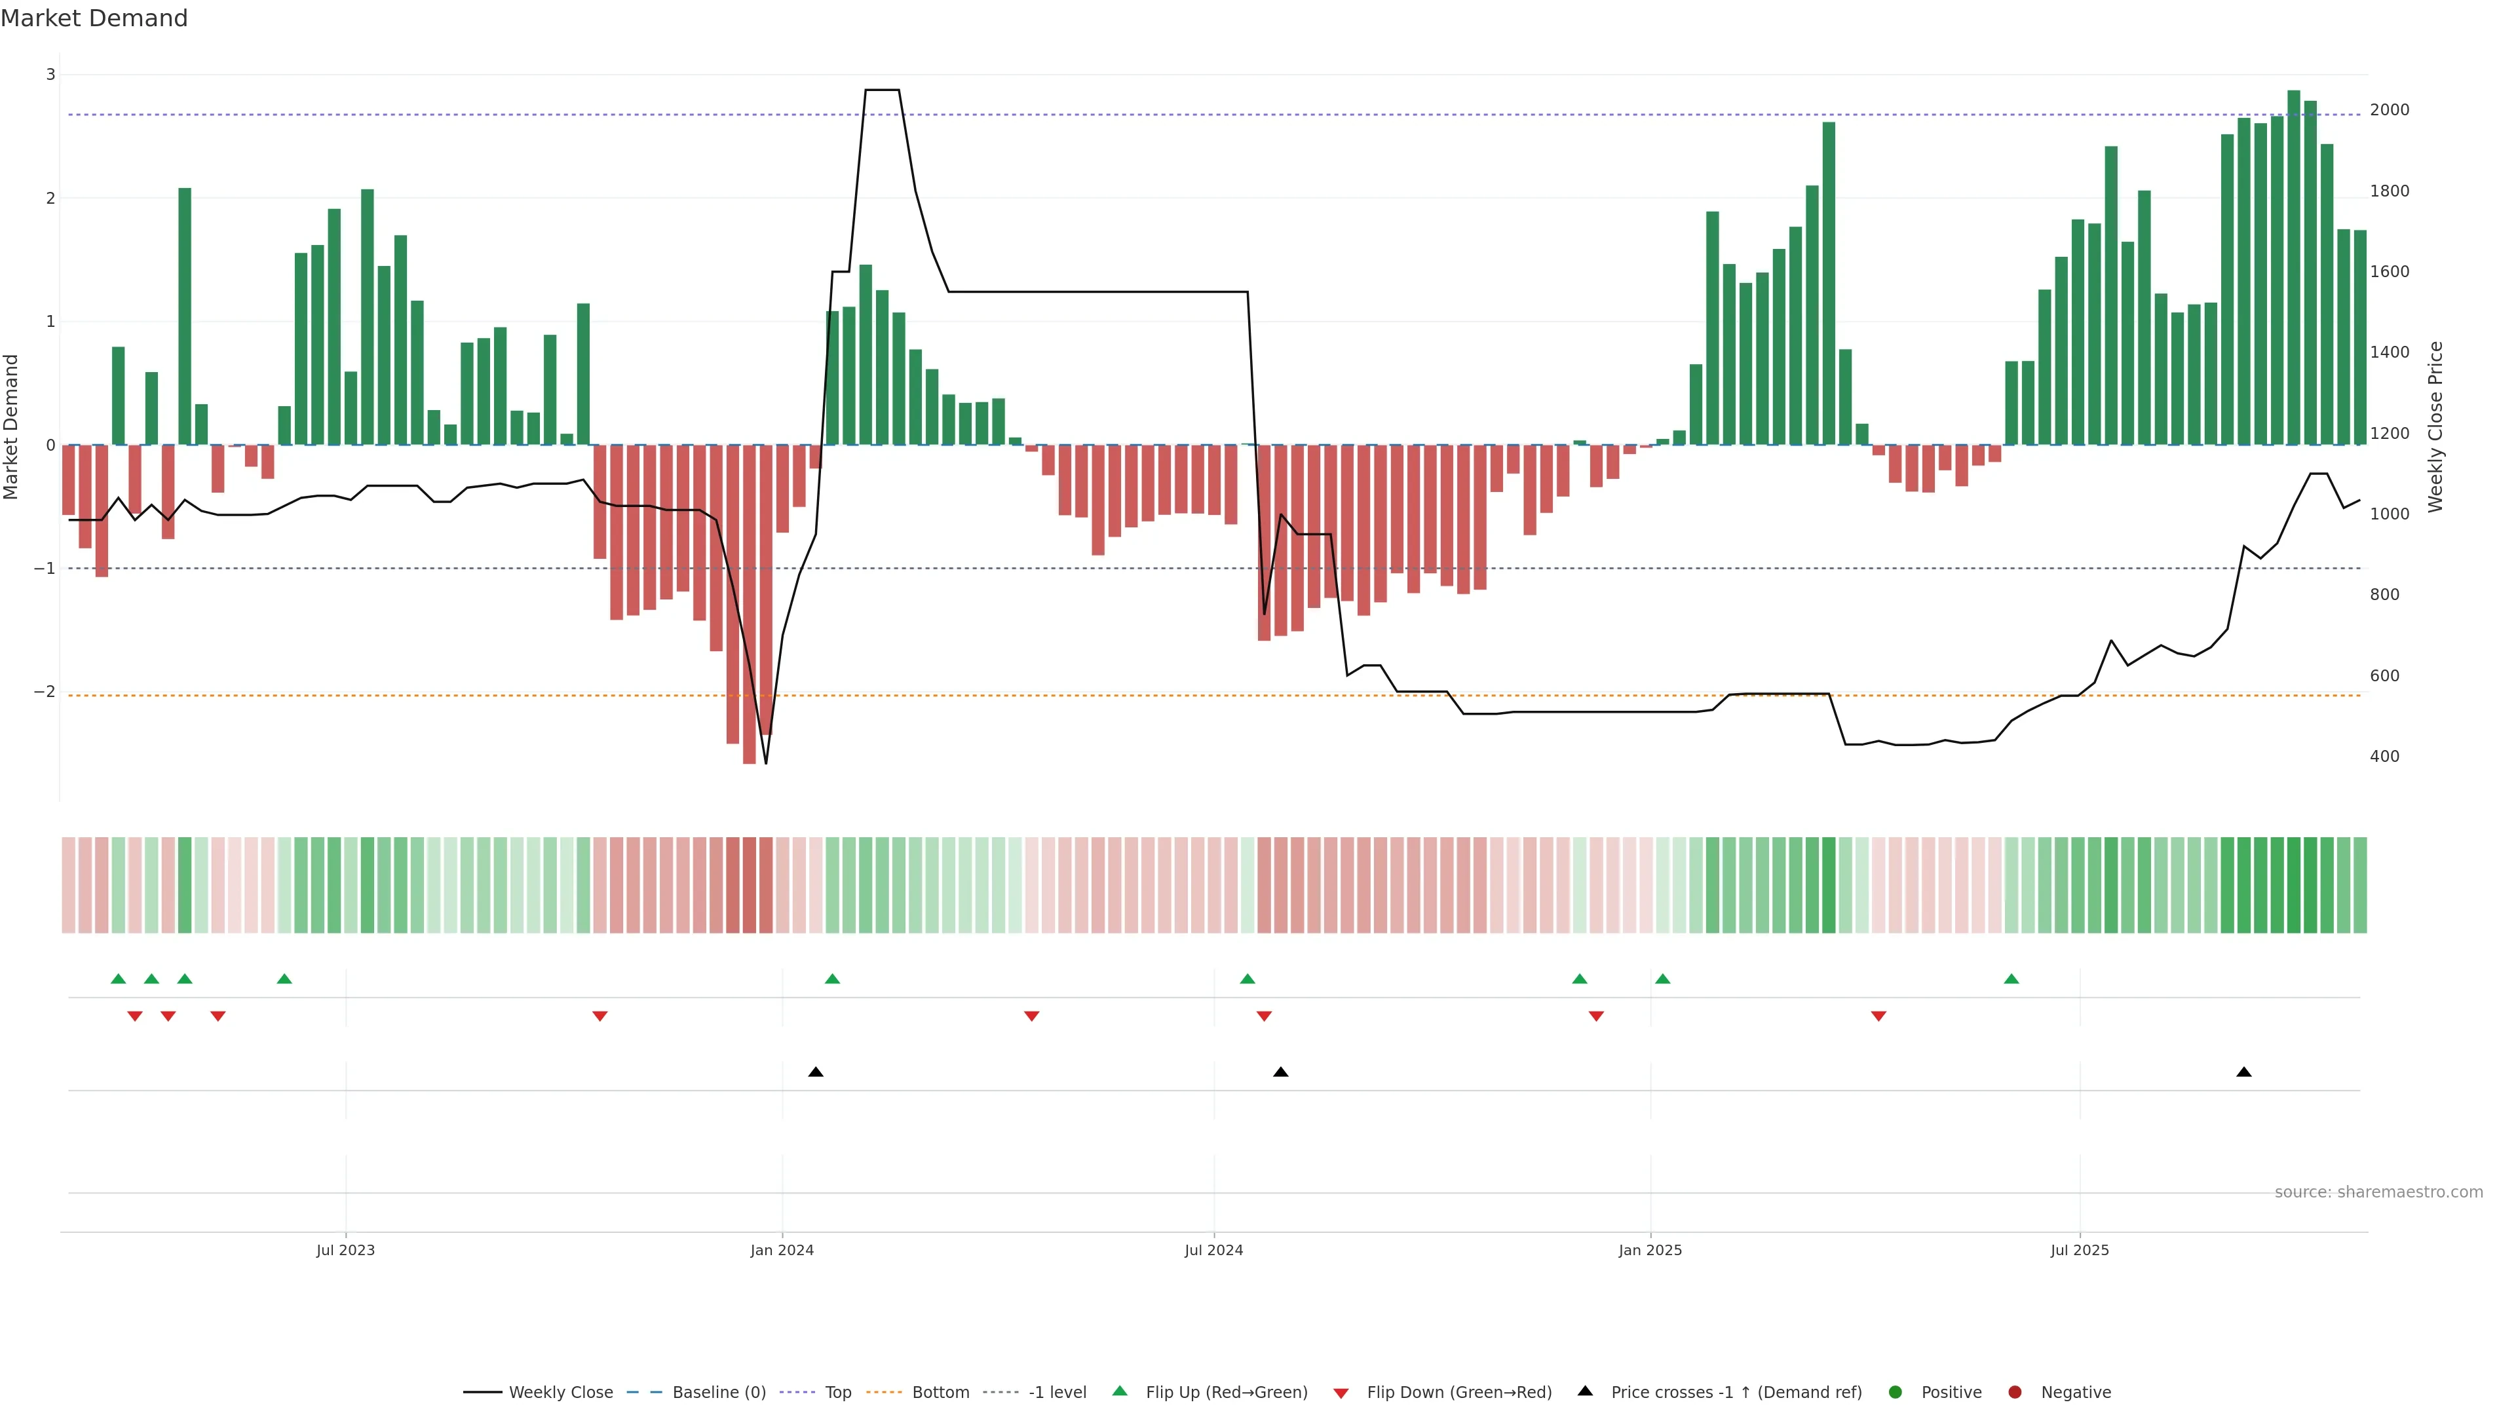2516x1415 pixels.
Task: Click the Weekly Close Price axis title
Action: tap(2435, 426)
